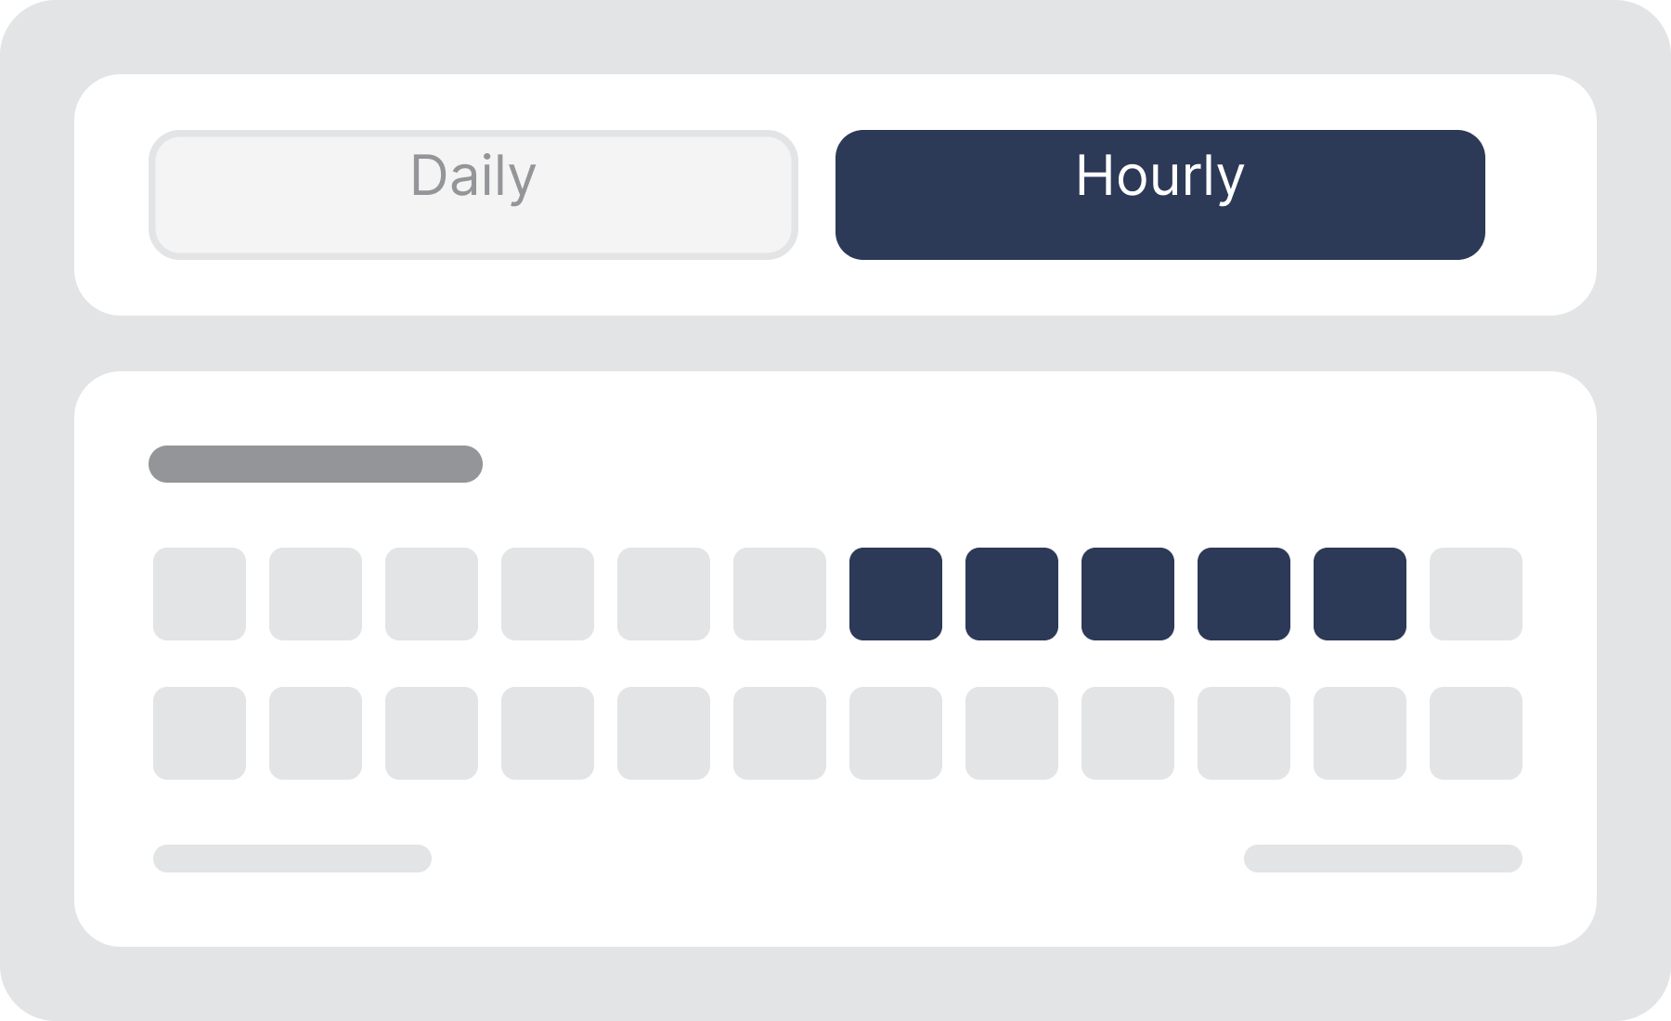Screen dimensions: 1671x1021
Task: Deselect the first dark blue hour block
Action: [x=896, y=594]
